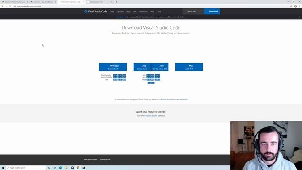The image size is (302, 170).
Task: Open File Explorer from the taskbar
Action: click(x=67, y=168)
